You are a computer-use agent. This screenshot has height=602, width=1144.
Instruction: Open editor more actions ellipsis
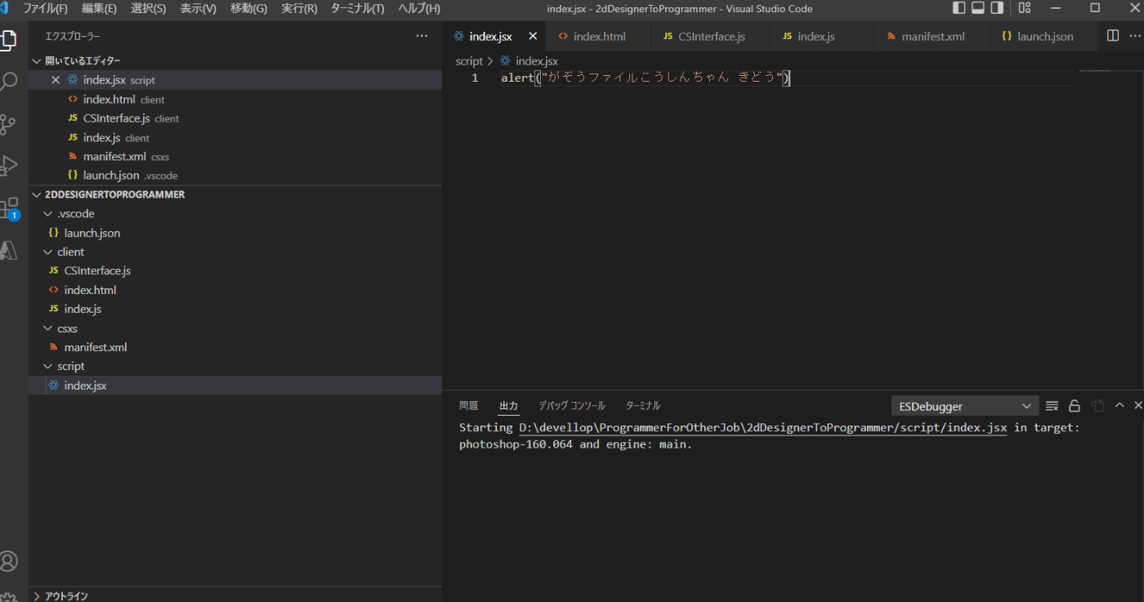coord(1135,36)
